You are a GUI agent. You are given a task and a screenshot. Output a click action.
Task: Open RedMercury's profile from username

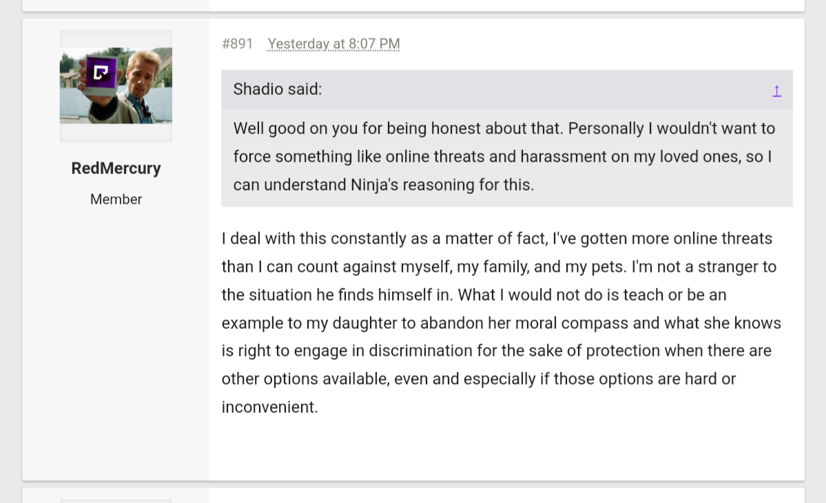coord(116,169)
